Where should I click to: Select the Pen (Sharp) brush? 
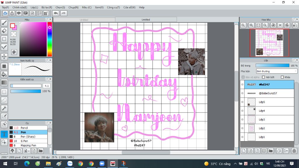28,136
